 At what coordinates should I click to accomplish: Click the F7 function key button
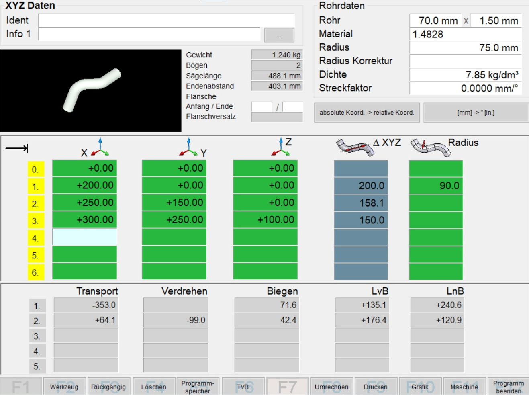coord(288,387)
